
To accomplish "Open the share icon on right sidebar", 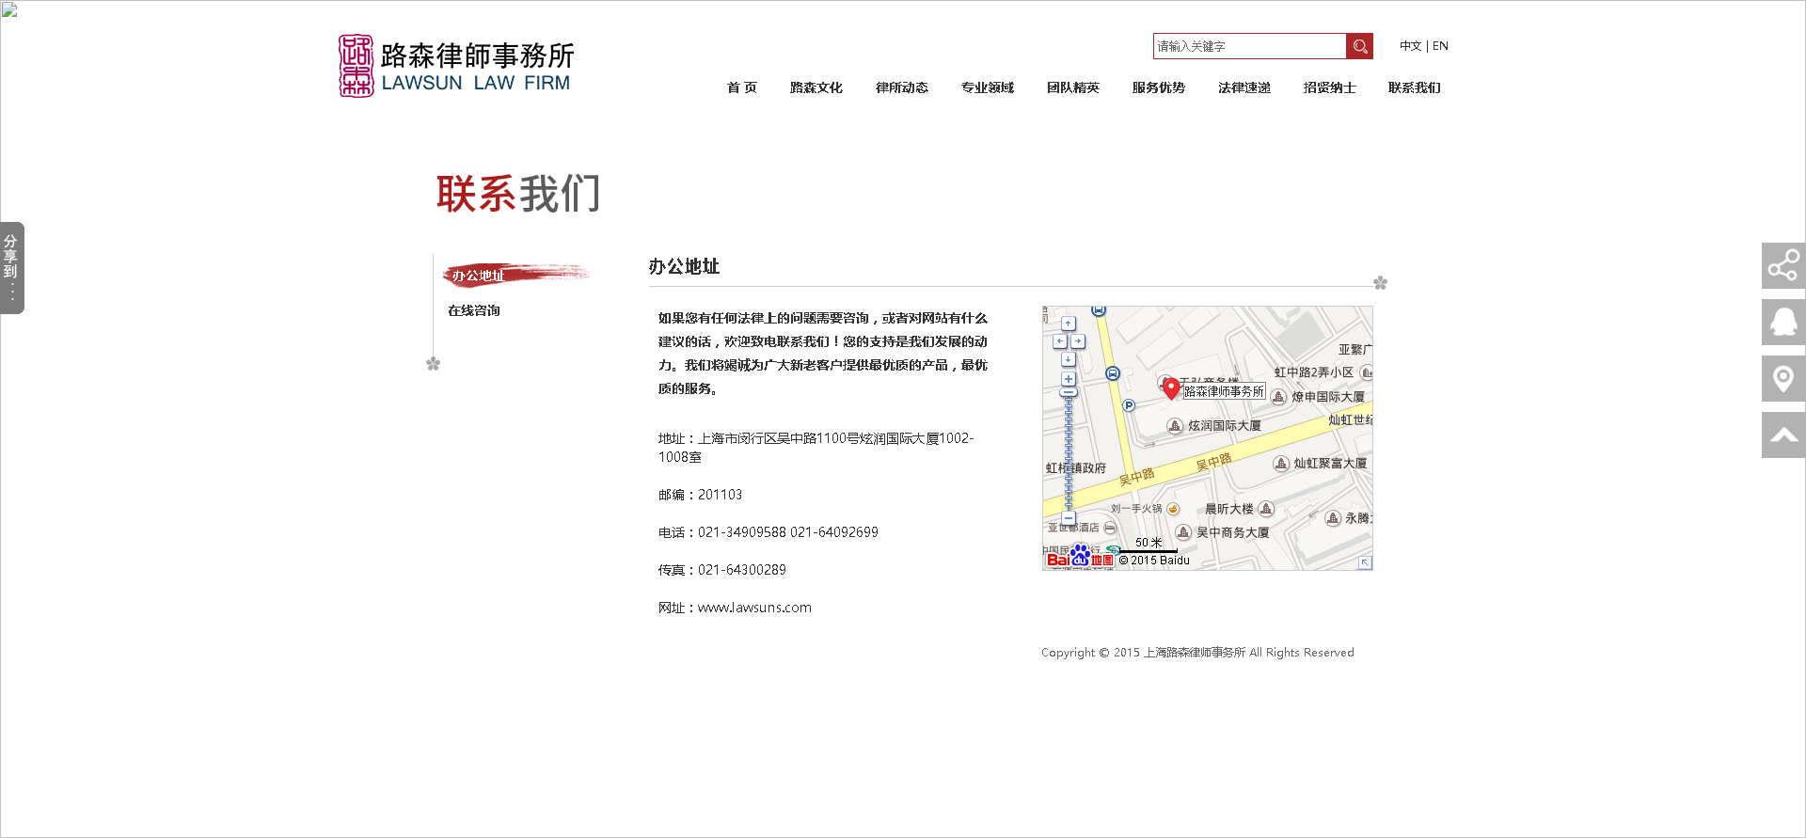I will 1782,266.
